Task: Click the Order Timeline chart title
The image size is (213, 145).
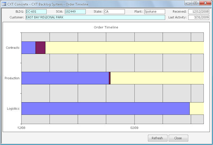Action: tap(106, 27)
